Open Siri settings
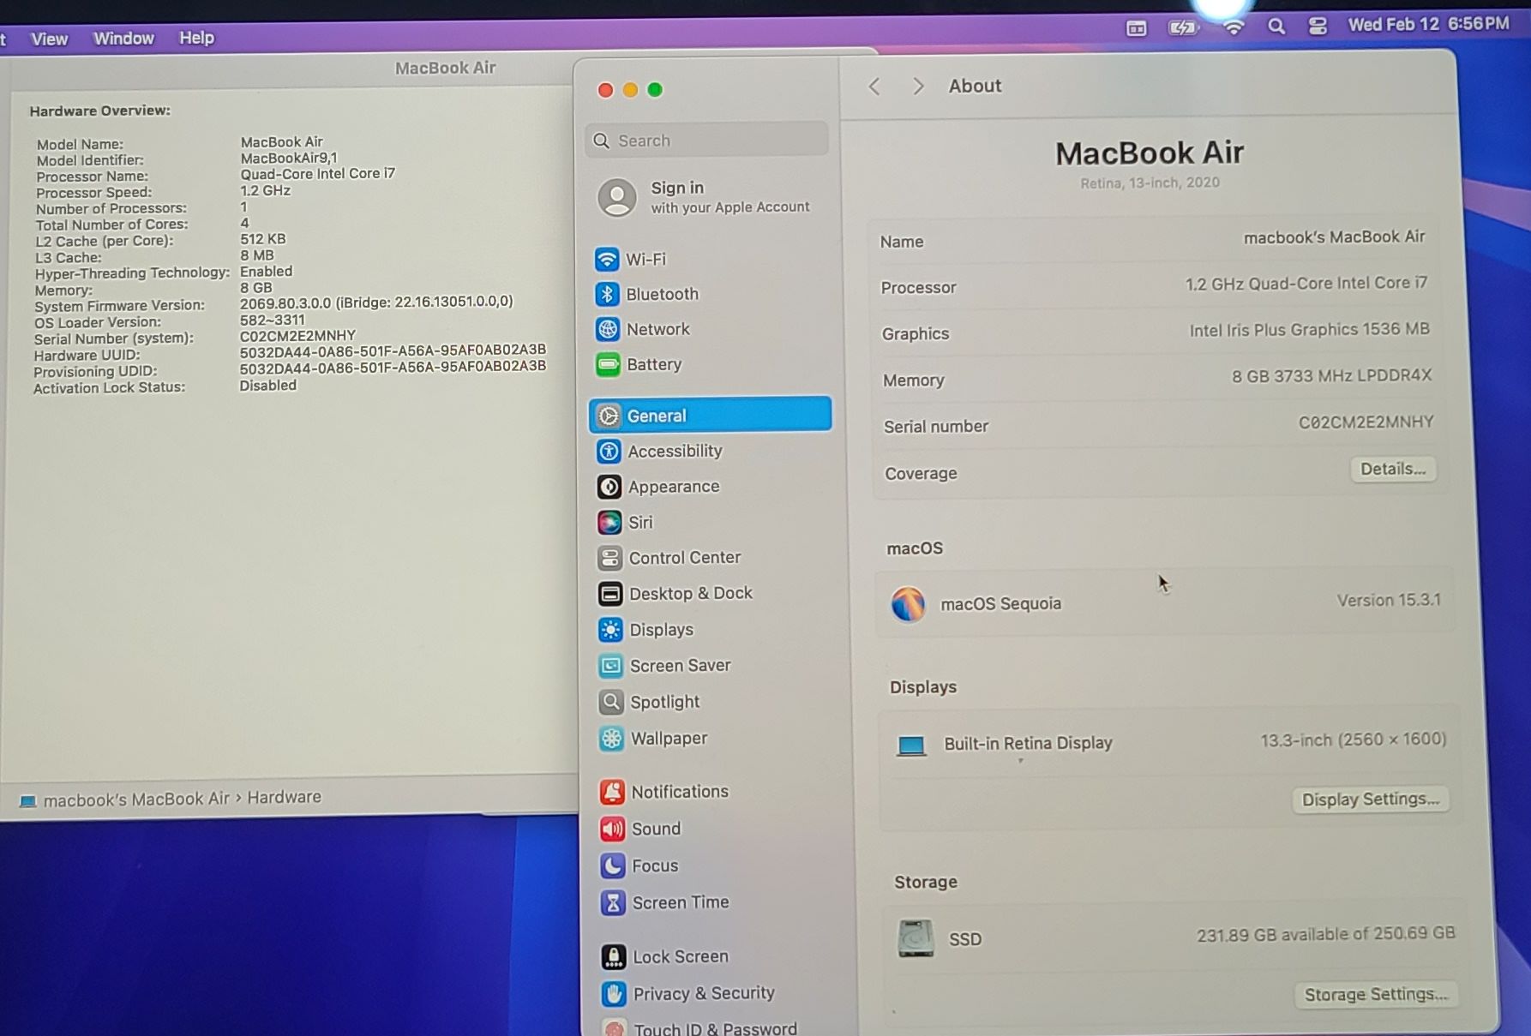Image resolution: width=1531 pixels, height=1036 pixels. 639,522
